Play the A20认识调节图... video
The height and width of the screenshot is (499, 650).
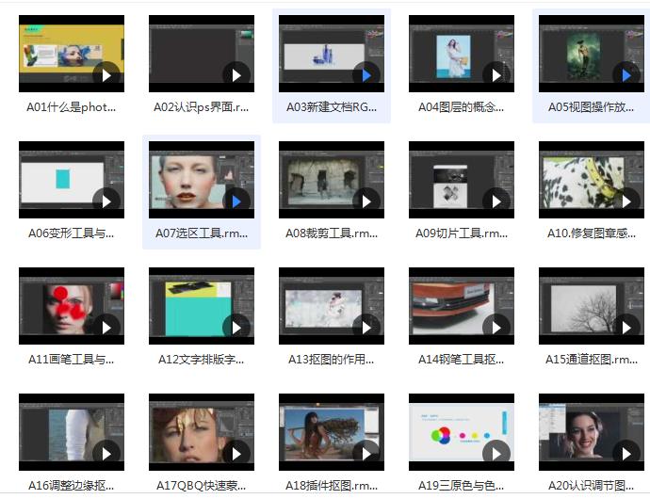626,454
